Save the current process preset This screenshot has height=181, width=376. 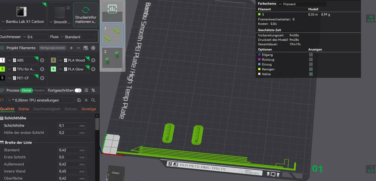pos(79,100)
